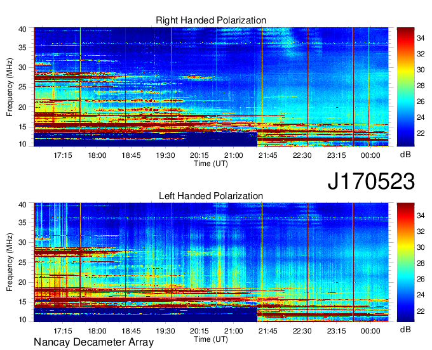Image resolution: width=432 pixels, height=350 pixels.
Task: Click the 34 value on Left Handed colorbar
Action: 421,216
